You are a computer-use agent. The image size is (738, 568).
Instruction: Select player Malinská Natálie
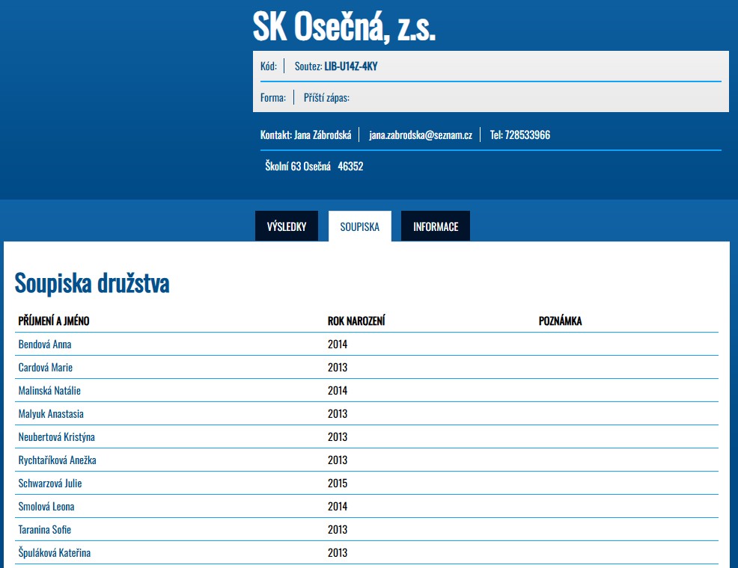click(49, 391)
